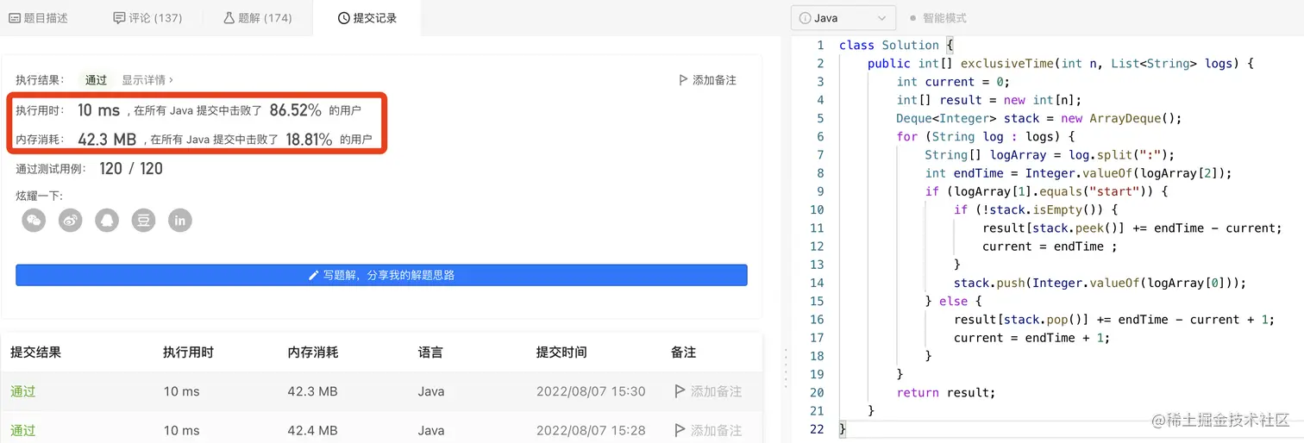Click the 执行用时 column header
The width and height of the screenshot is (1304, 443).
pos(188,352)
